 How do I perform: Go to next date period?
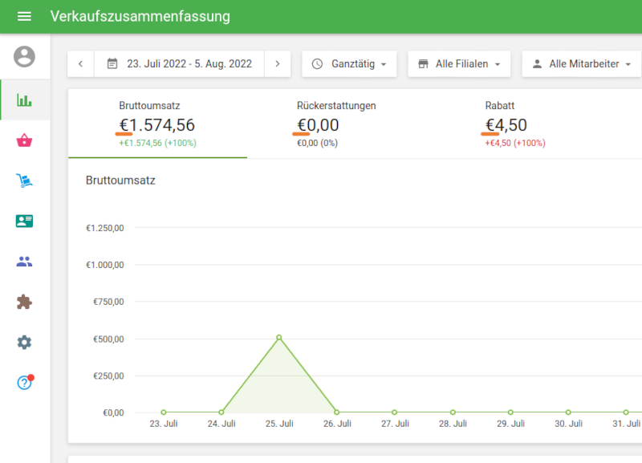point(277,63)
